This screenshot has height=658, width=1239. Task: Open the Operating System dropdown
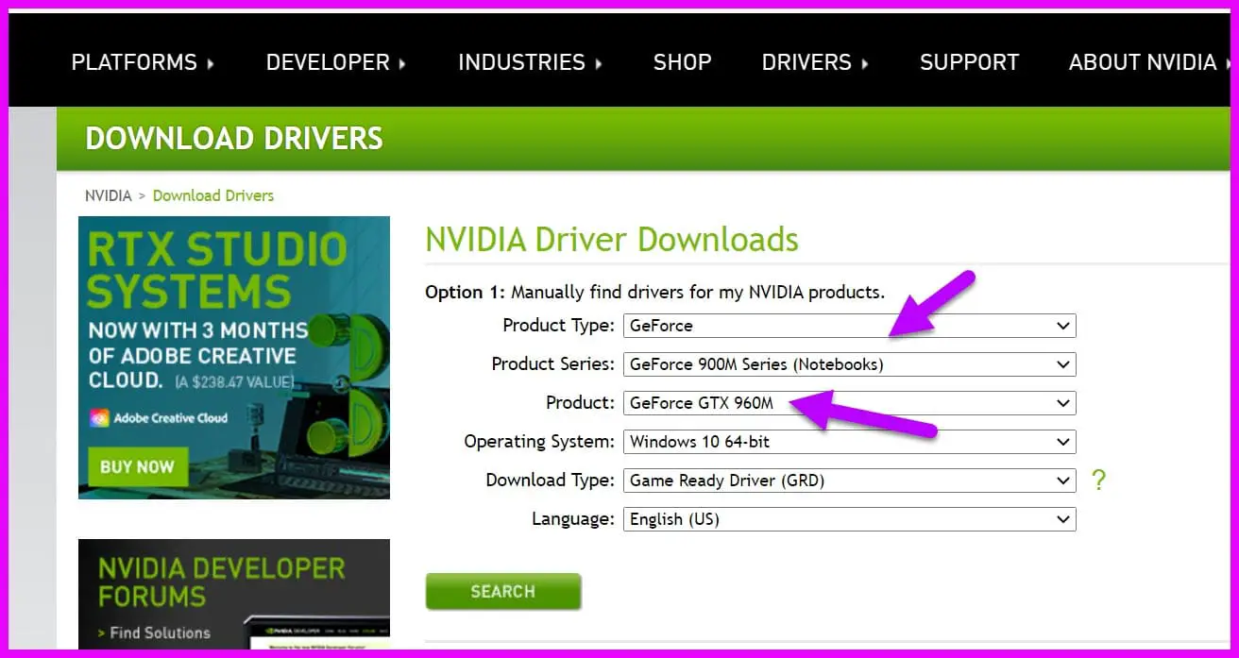tap(849, 442)
